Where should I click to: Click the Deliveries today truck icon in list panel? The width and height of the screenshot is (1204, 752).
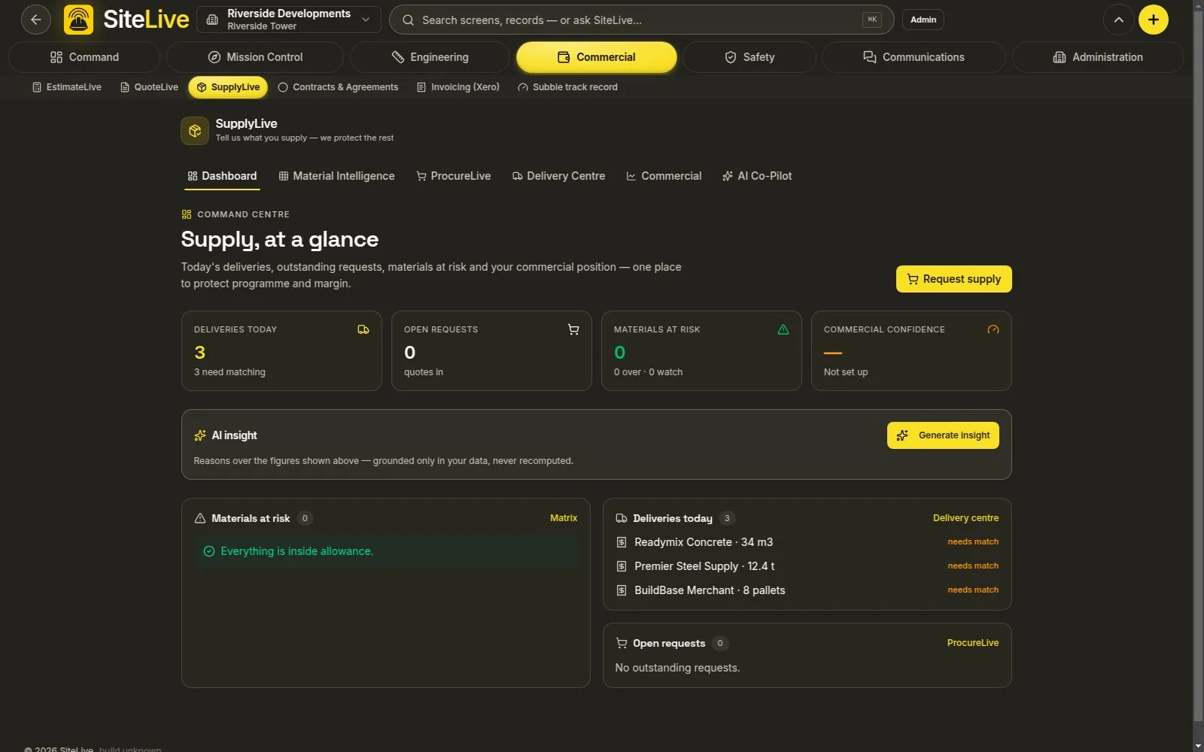click(622, 518)
